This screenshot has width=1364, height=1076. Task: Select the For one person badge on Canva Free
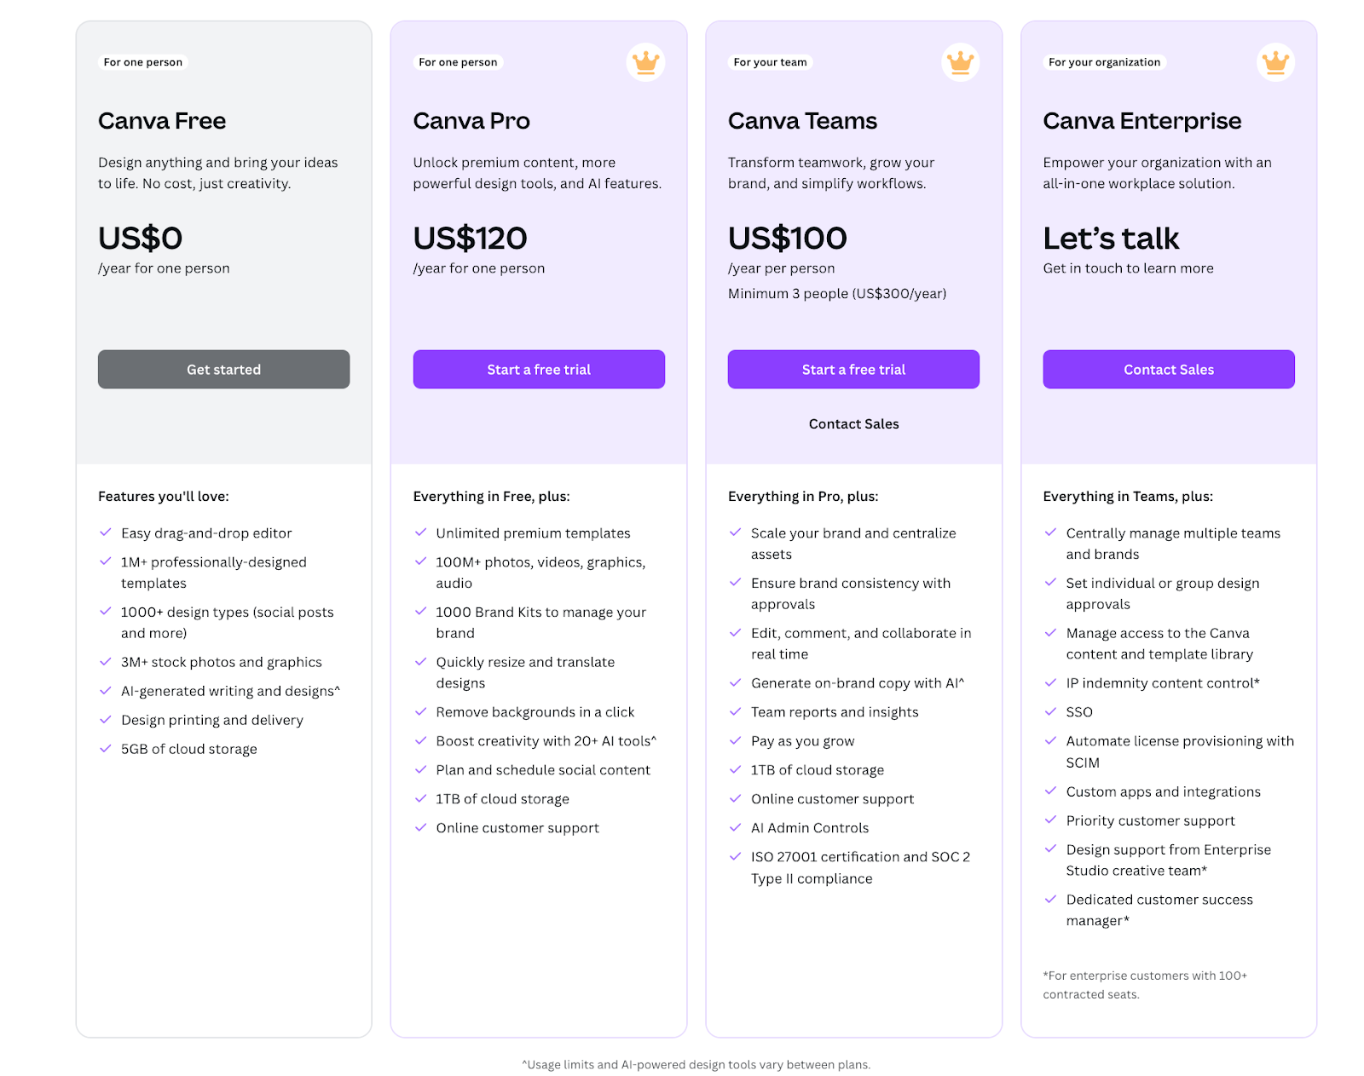(x=142, y=61)
